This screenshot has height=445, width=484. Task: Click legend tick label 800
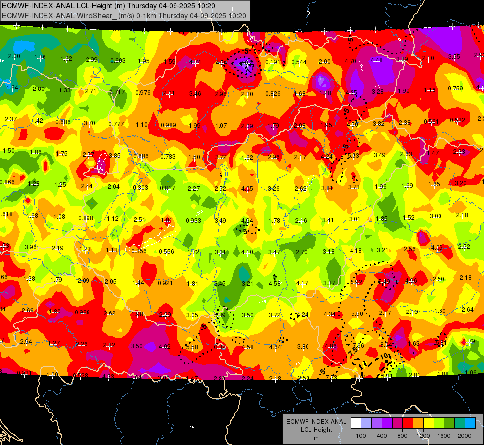(x=402, y=436)
